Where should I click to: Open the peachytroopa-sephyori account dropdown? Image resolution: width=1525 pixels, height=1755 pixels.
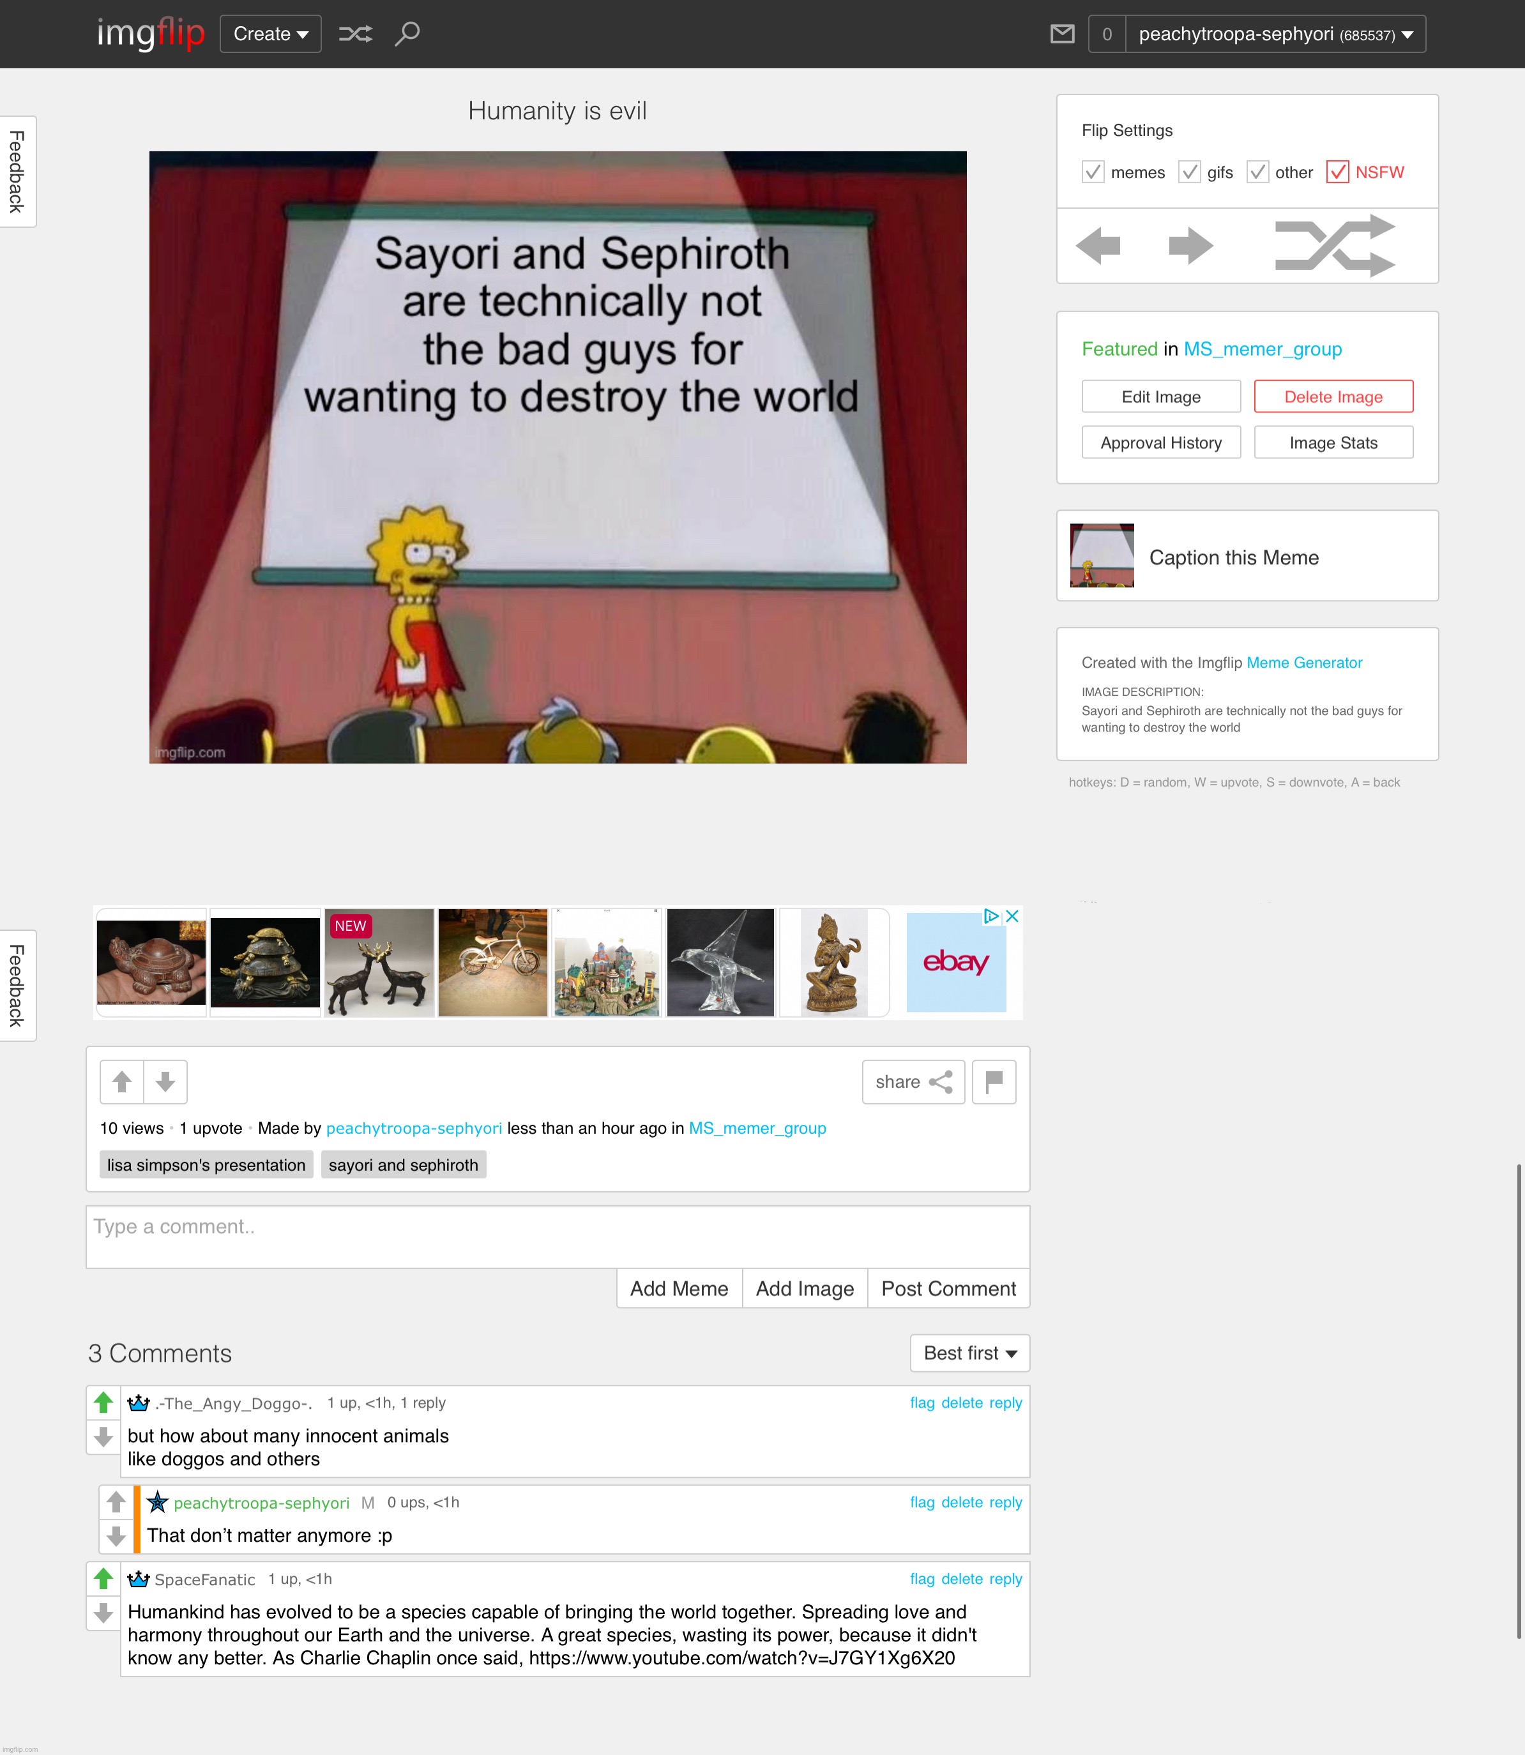[x=1276, y=34]
